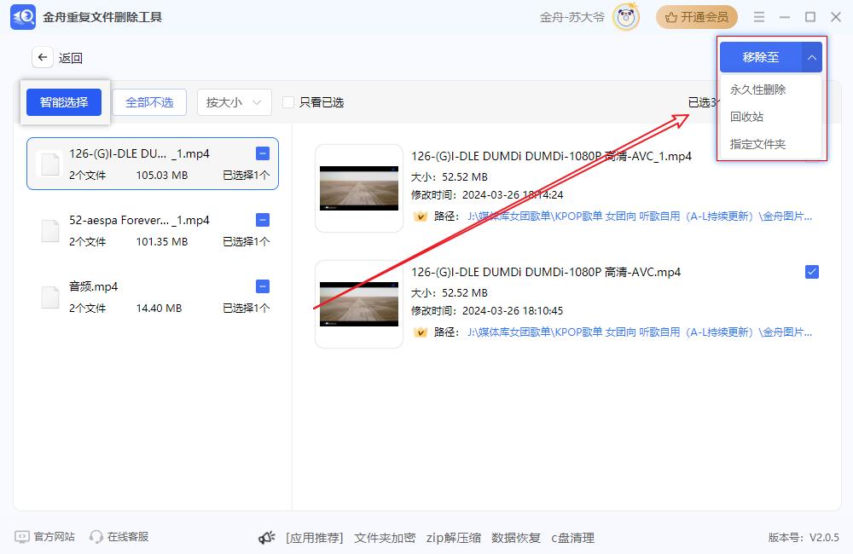Choose 回收站 from the menu
853x554 pixels.
[x=746, y=117]
